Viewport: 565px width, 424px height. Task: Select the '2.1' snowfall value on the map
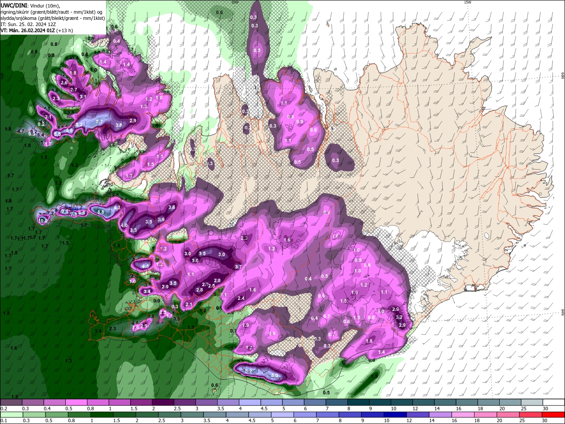189,304
